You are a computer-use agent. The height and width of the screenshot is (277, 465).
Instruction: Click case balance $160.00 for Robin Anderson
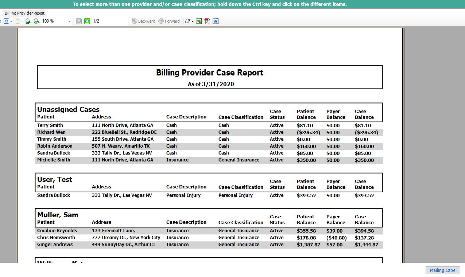tap(364, 146)
